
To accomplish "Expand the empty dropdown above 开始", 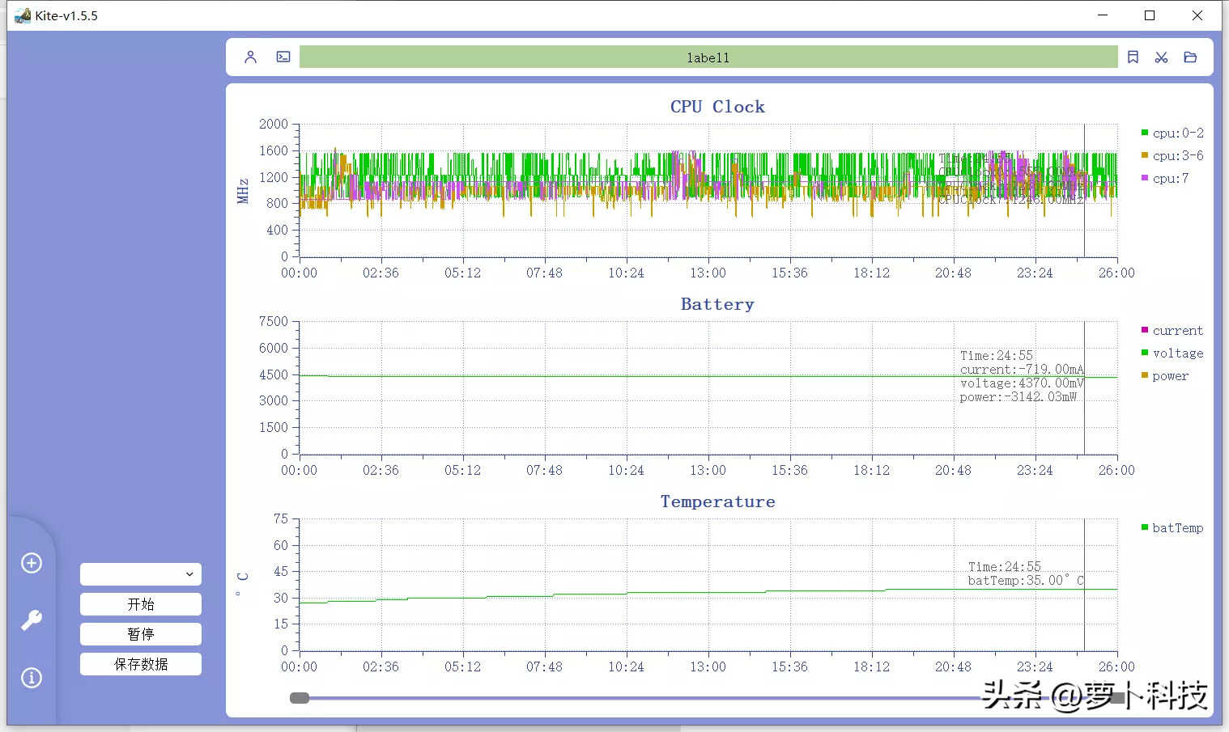I will tap(141, 574).
